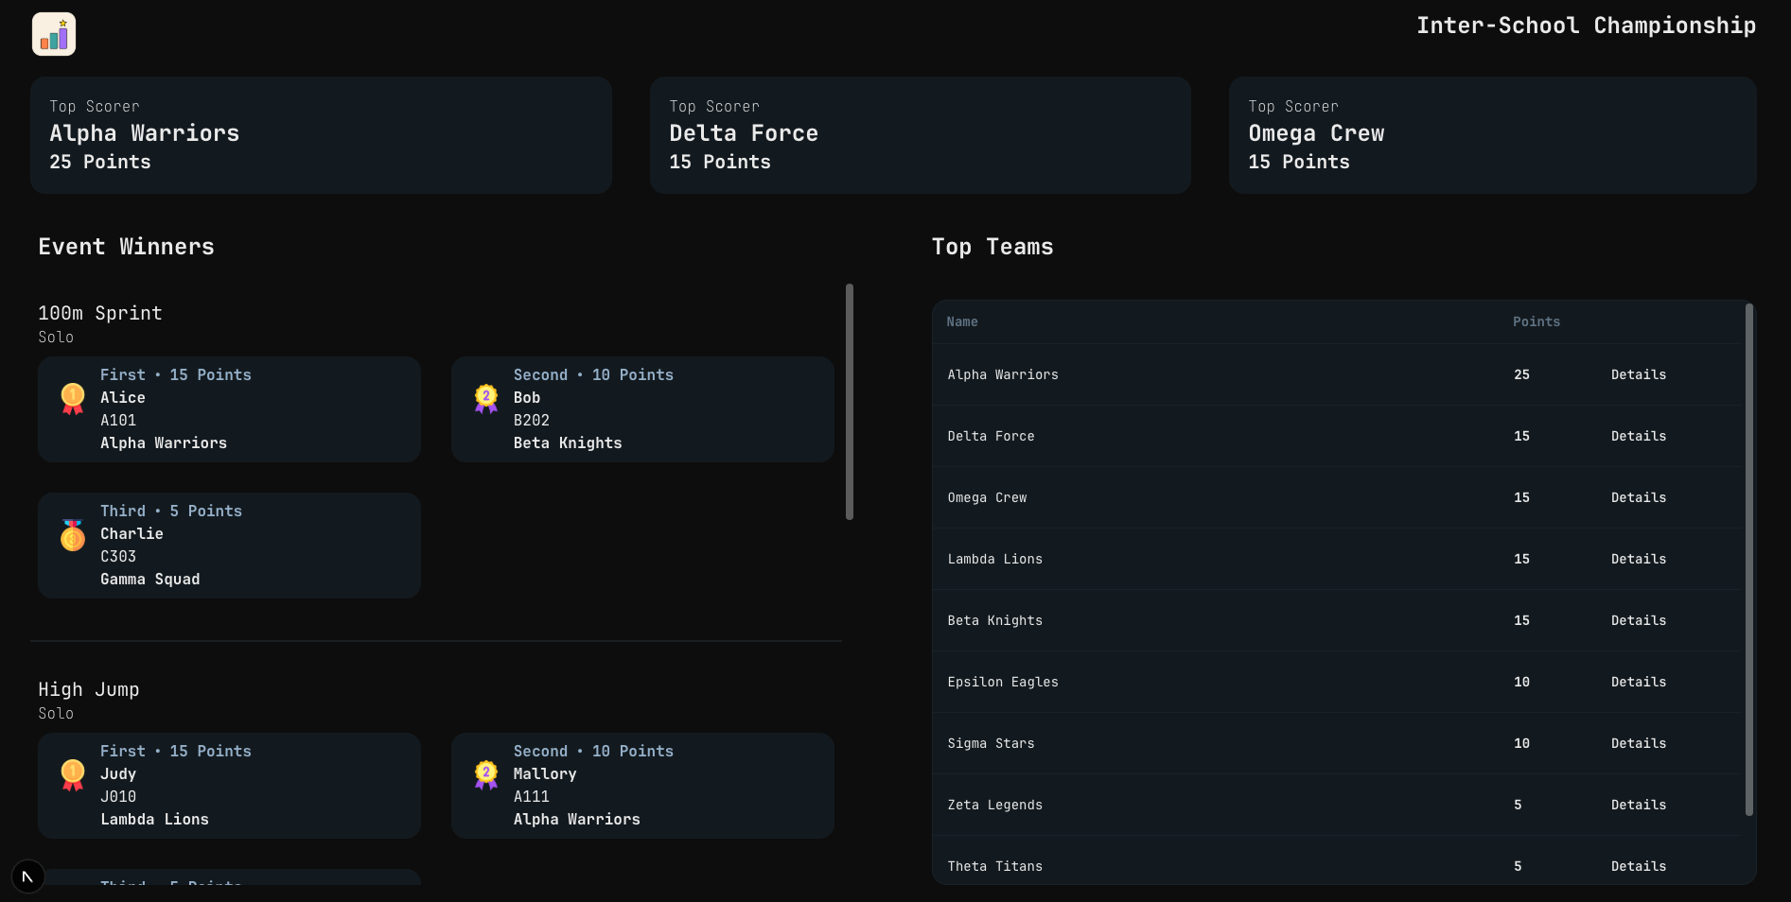Click Charlie's bronze medal icon
This screenshot has height=902, width=1791.
click(x=72, y=535)
